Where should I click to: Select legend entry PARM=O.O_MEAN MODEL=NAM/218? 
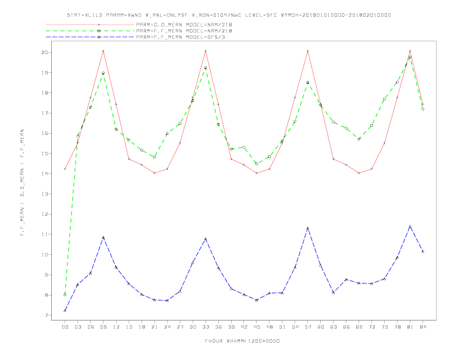(x=184, y=24)
